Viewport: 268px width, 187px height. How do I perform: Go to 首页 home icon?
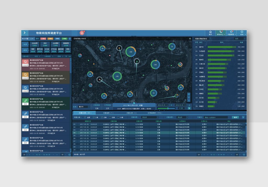pos(210,32)
